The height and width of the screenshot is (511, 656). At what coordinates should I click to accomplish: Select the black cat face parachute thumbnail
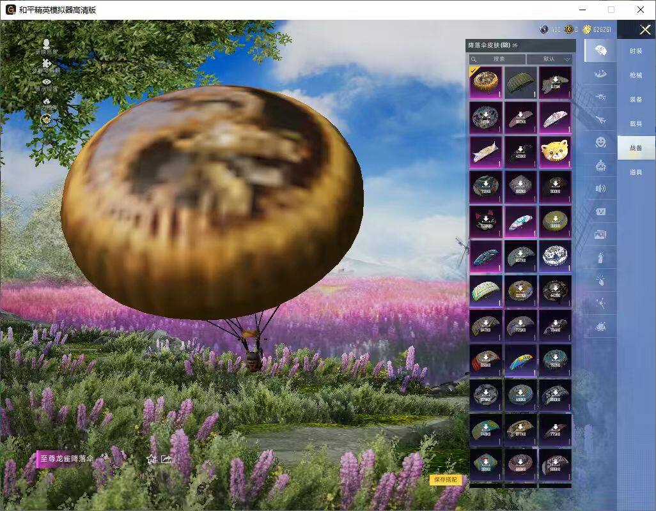click(486, 221)
